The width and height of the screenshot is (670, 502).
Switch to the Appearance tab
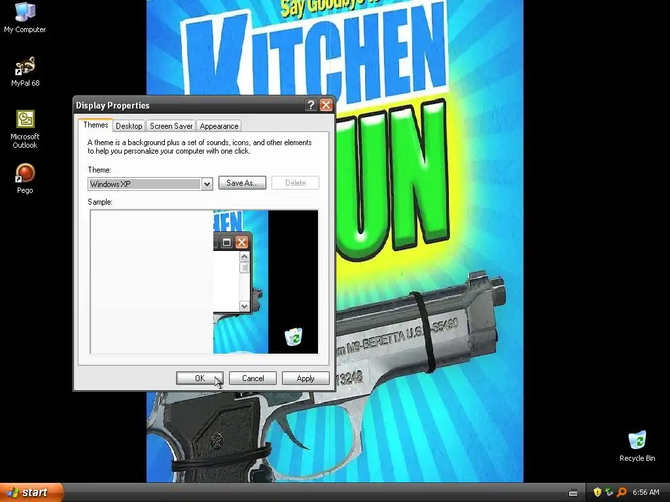click(219, 126)
